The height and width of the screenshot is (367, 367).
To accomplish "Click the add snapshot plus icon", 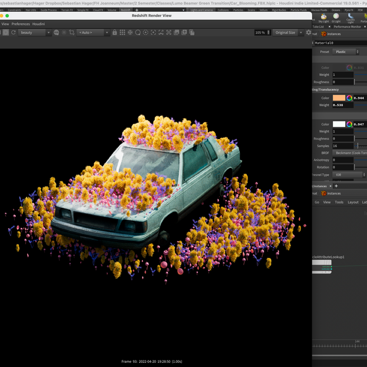I will pyautogui.click(x=184, y=32).
